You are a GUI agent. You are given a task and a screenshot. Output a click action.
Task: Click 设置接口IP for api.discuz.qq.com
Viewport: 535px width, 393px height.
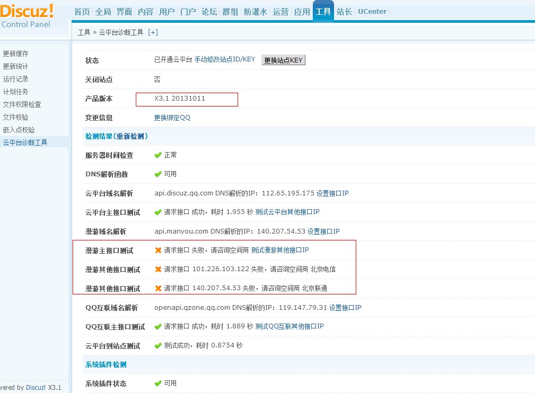point(332,193)
